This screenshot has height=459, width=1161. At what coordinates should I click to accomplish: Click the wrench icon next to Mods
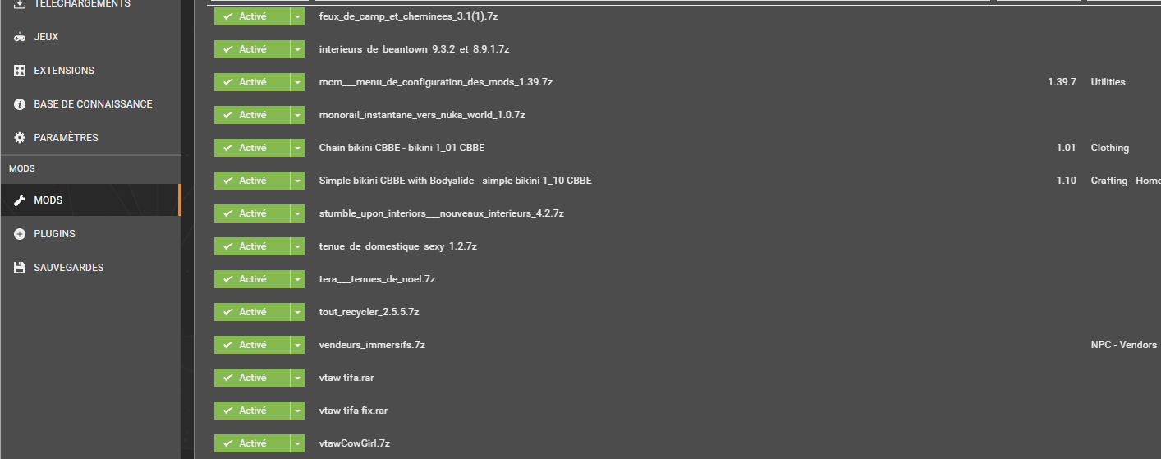click(20, 200)
